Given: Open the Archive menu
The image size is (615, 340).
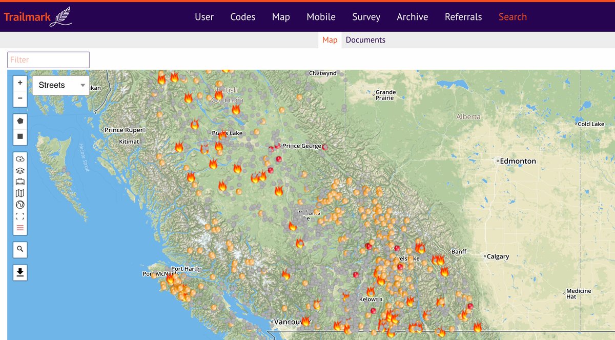Looking at the screenshot, I should pyautogui.click(x=412, y=17).
